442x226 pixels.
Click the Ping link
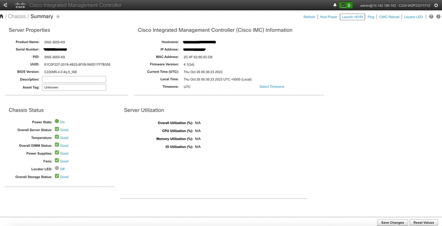coord(371,17)
